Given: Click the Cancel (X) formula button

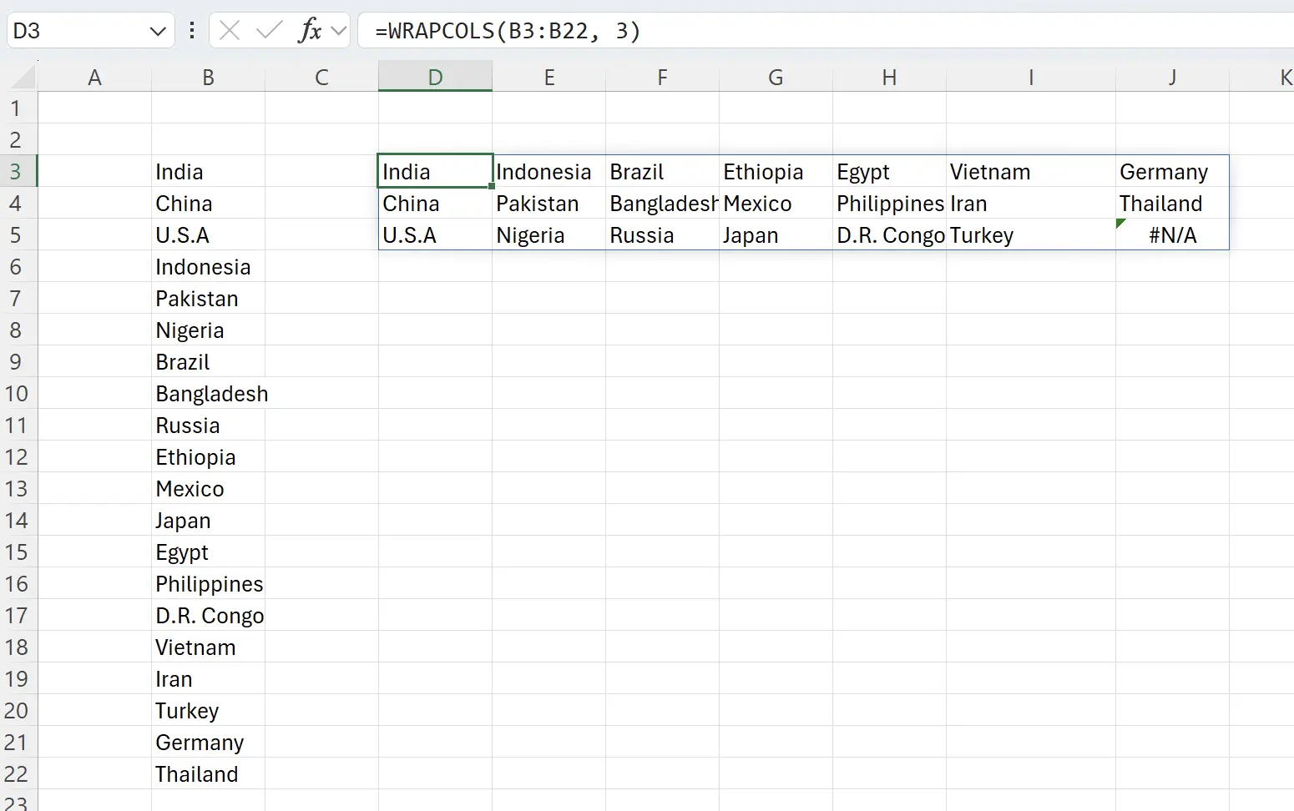Looking at the screenshot, I should pos(230,31).
